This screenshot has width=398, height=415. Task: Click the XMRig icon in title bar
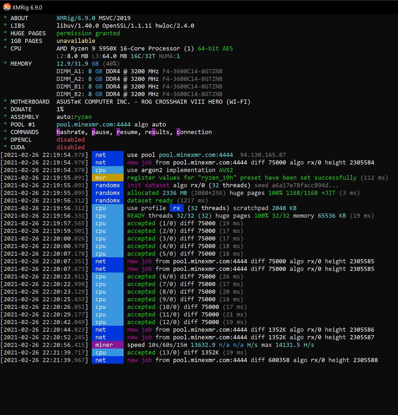(7, 7)
